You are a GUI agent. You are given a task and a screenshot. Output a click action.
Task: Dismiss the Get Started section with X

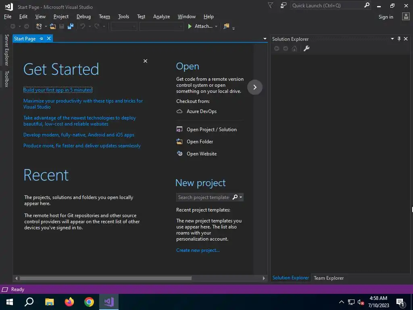coord(145,61)
